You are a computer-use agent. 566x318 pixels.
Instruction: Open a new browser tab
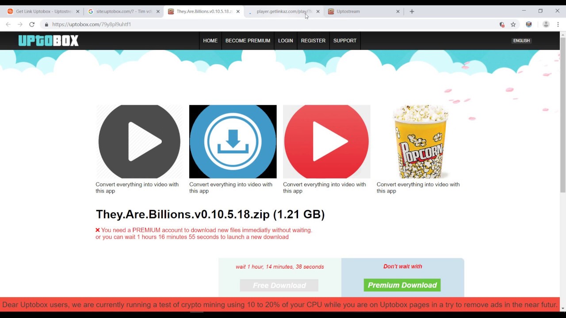[x=412, y=11]
